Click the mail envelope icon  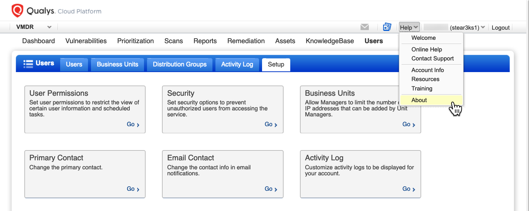click(x=364, y=27)
